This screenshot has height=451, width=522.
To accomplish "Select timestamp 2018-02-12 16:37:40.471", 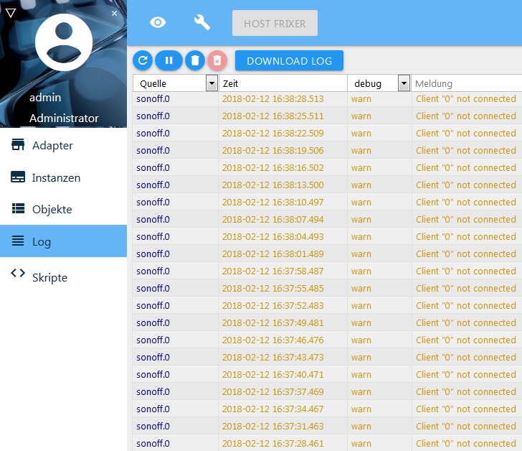I will 272,375.
